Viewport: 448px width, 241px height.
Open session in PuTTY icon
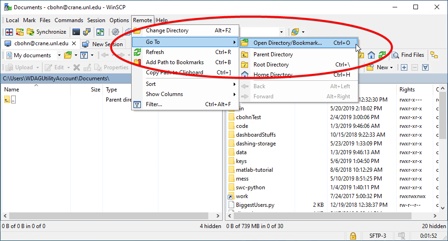87,32
